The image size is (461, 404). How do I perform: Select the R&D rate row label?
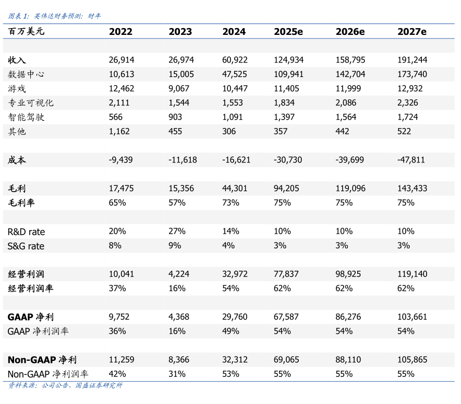(26, 232)
